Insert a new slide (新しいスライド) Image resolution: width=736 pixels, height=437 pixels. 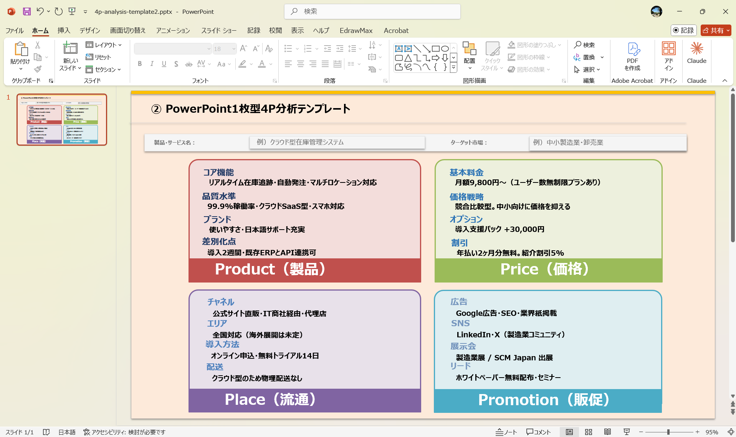click(70, 56)
